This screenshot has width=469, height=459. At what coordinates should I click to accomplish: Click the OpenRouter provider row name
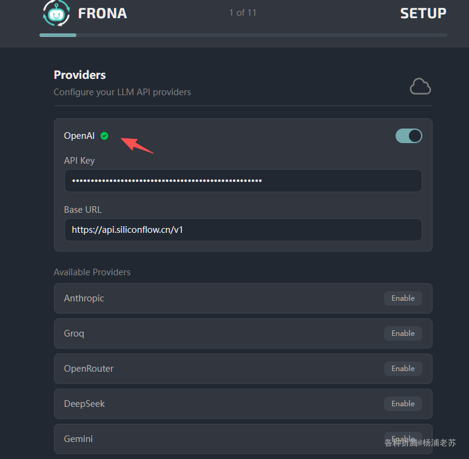coord(89,369)
